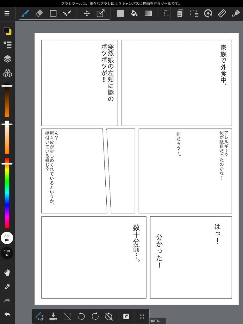The height and width of the screenshot is (324, 243).
Task: Click the text "家族で外食中、"
Action: (x=224, y=65)
